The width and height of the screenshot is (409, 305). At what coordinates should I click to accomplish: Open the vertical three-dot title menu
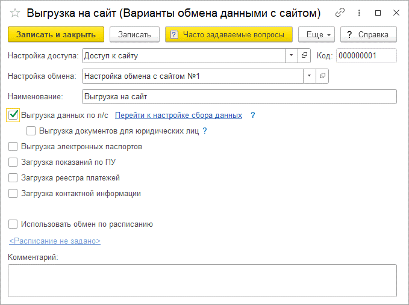click(x=359, y=13)
